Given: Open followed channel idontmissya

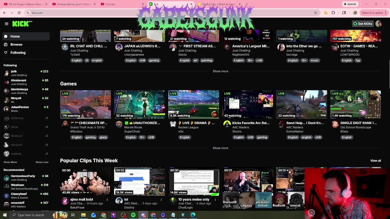Looking at the screenshot, I should (26, 91).
